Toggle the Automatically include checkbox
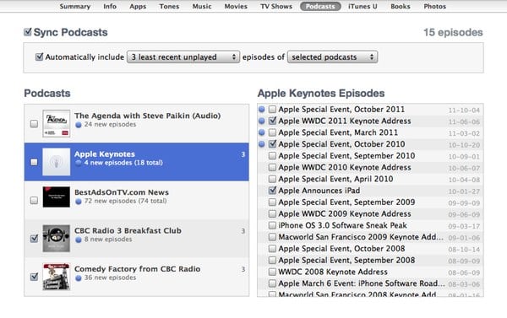The height and width of the screenshot is (318, 507). coord(39,57)
